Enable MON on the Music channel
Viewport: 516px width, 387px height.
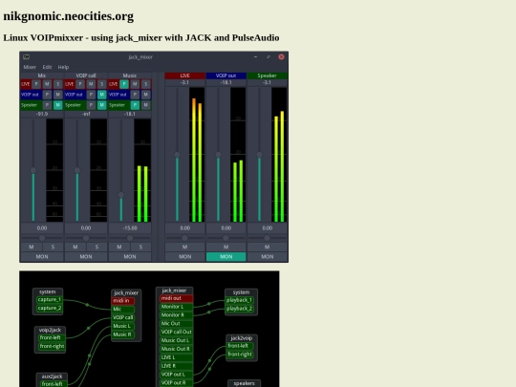[130, 257]
